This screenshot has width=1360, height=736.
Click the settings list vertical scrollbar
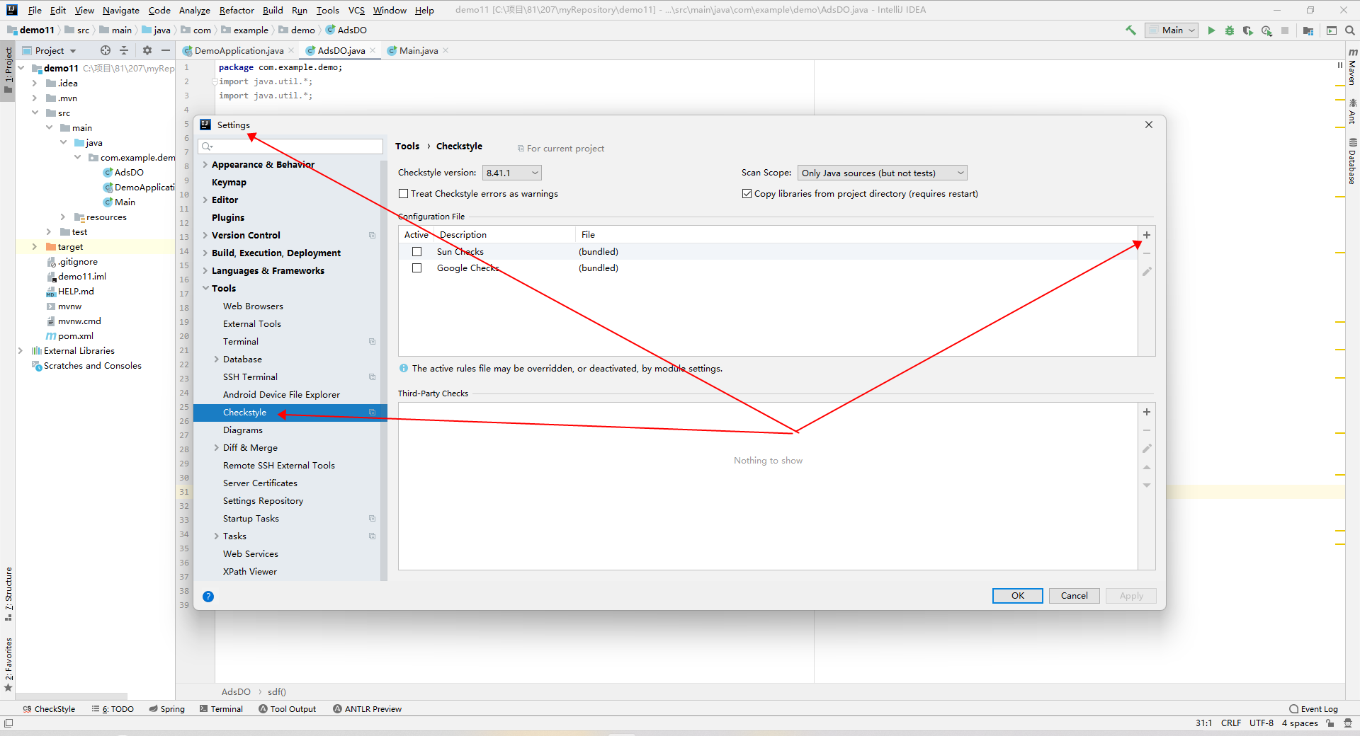click(384, 371)
